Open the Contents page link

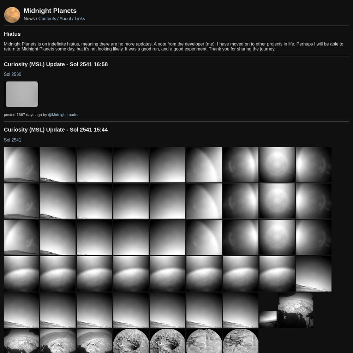(x=47, y=19)
